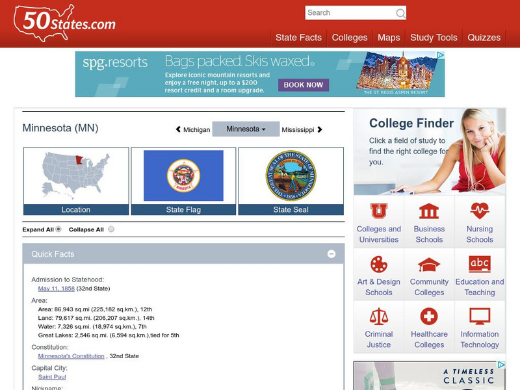Open the Minnesota state dropdown
The width and height of the screenshot is (520, 390).
click(x=246, y=129)
